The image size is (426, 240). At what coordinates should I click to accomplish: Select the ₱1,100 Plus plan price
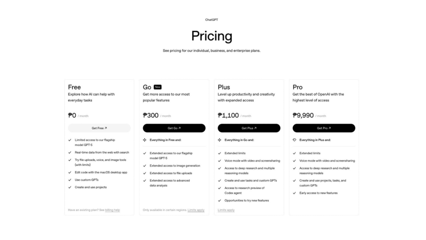(x=228, y=115)
